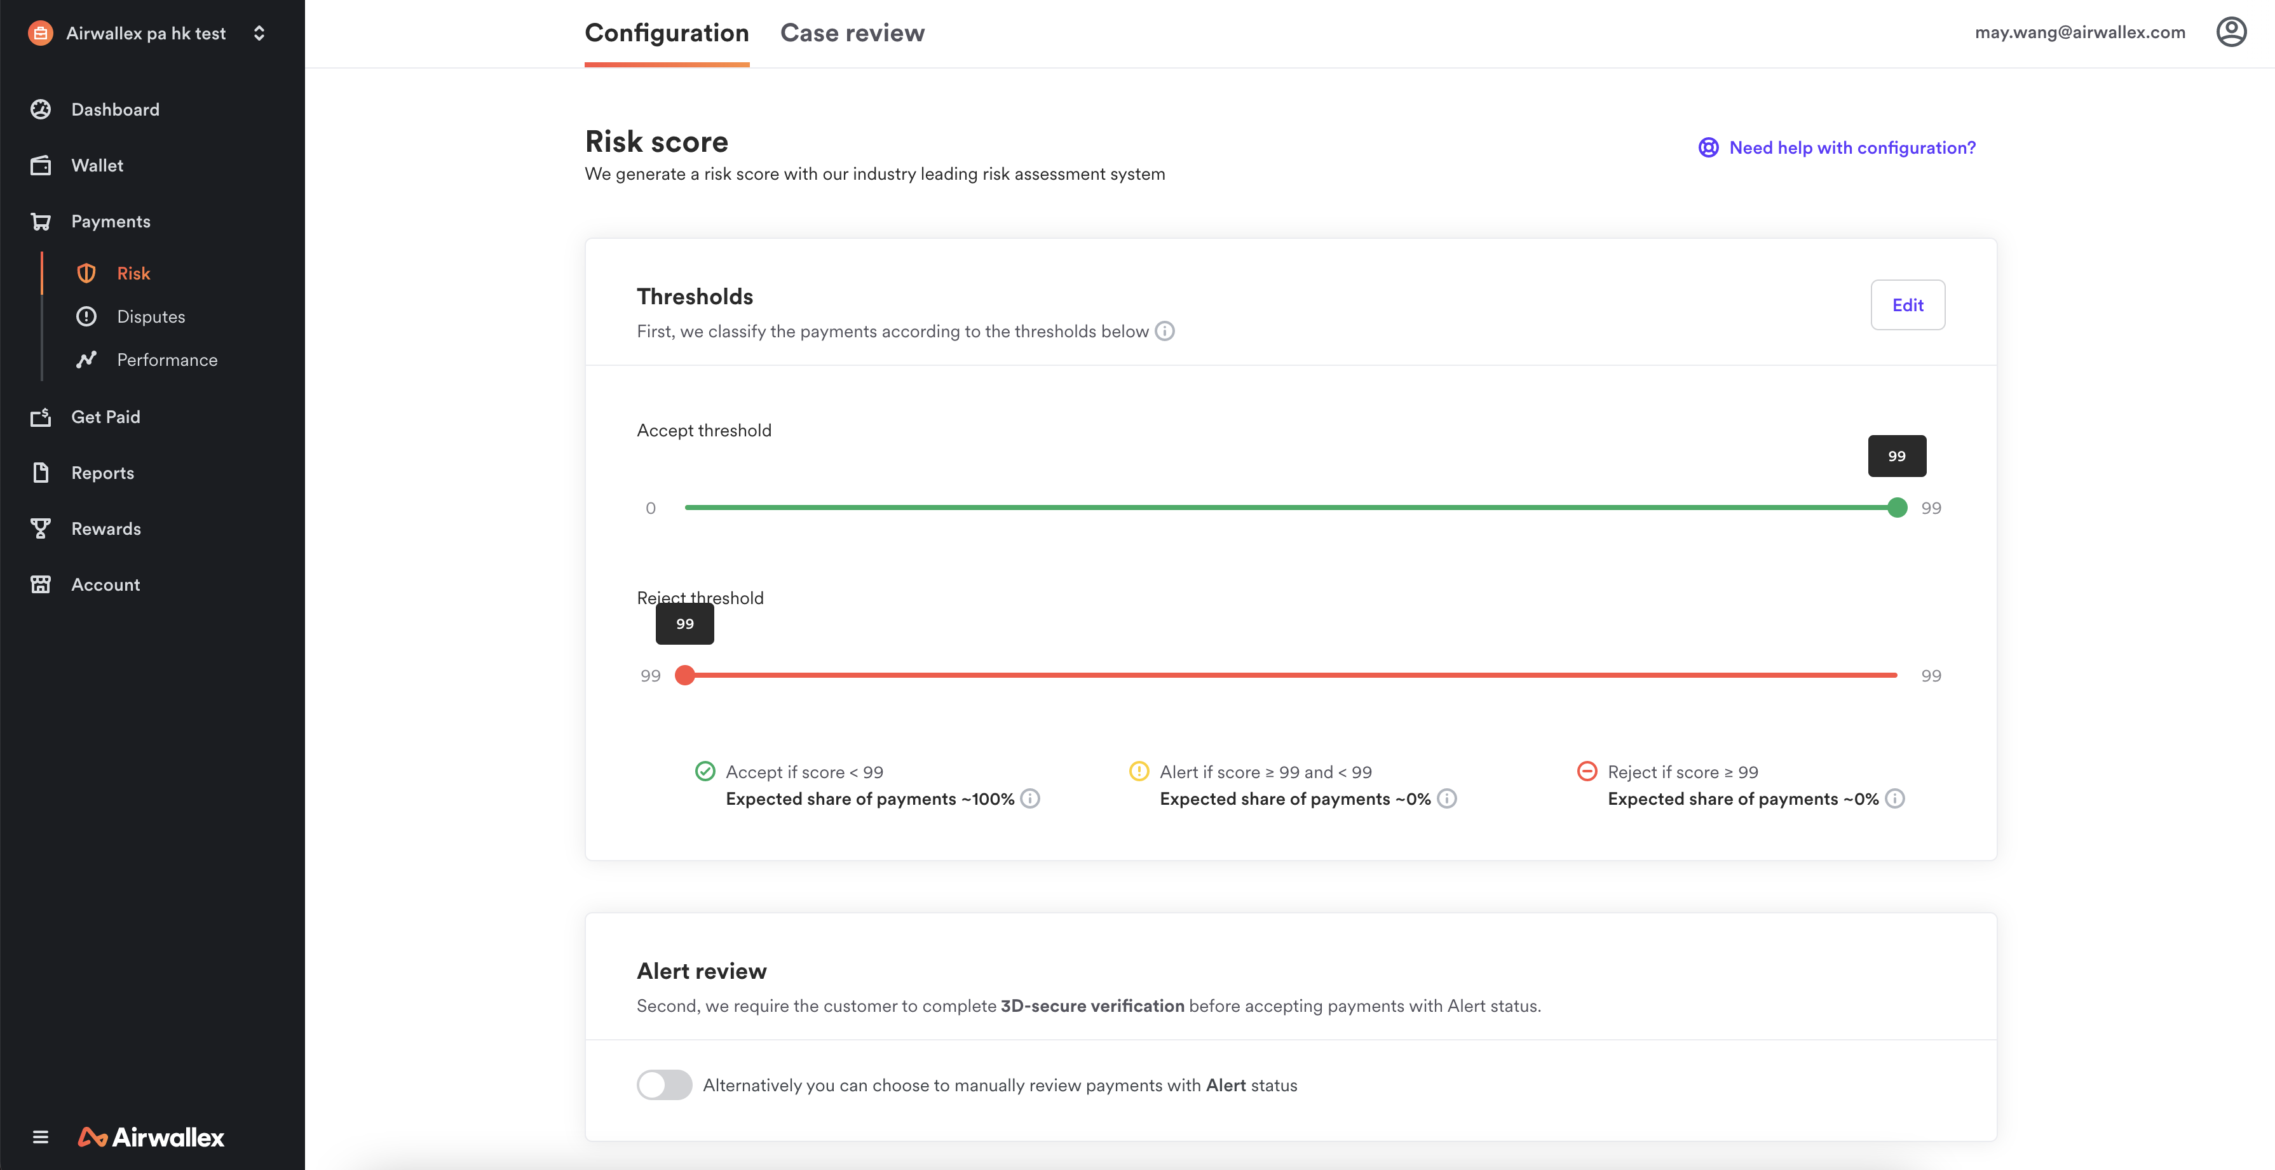Viewport: 2275px width, 1170px height.
Task: Click the Dashboard gauge icon
Action: (x=41, y=109)
